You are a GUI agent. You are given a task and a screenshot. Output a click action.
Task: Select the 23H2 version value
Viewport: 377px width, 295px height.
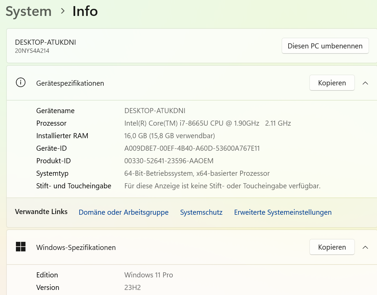pyautogui.click(x=132, y=287)
